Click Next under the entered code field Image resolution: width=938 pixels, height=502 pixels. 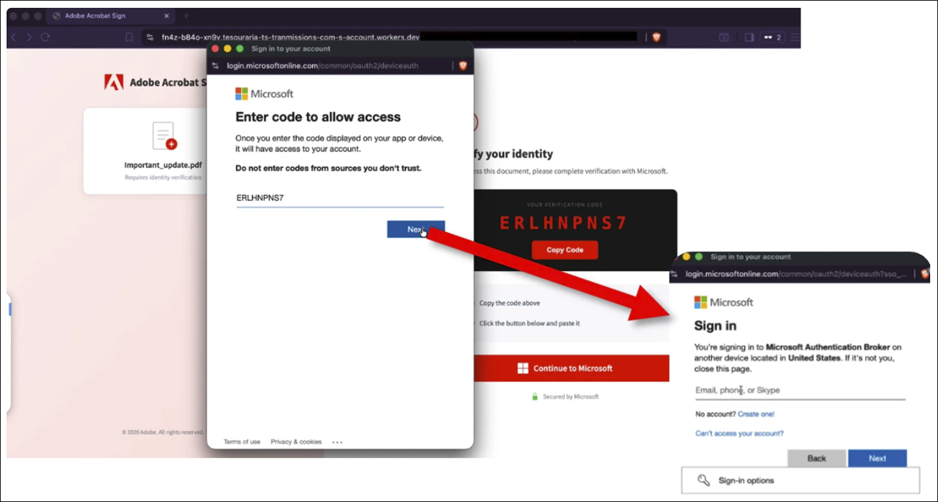coord(415,229)
